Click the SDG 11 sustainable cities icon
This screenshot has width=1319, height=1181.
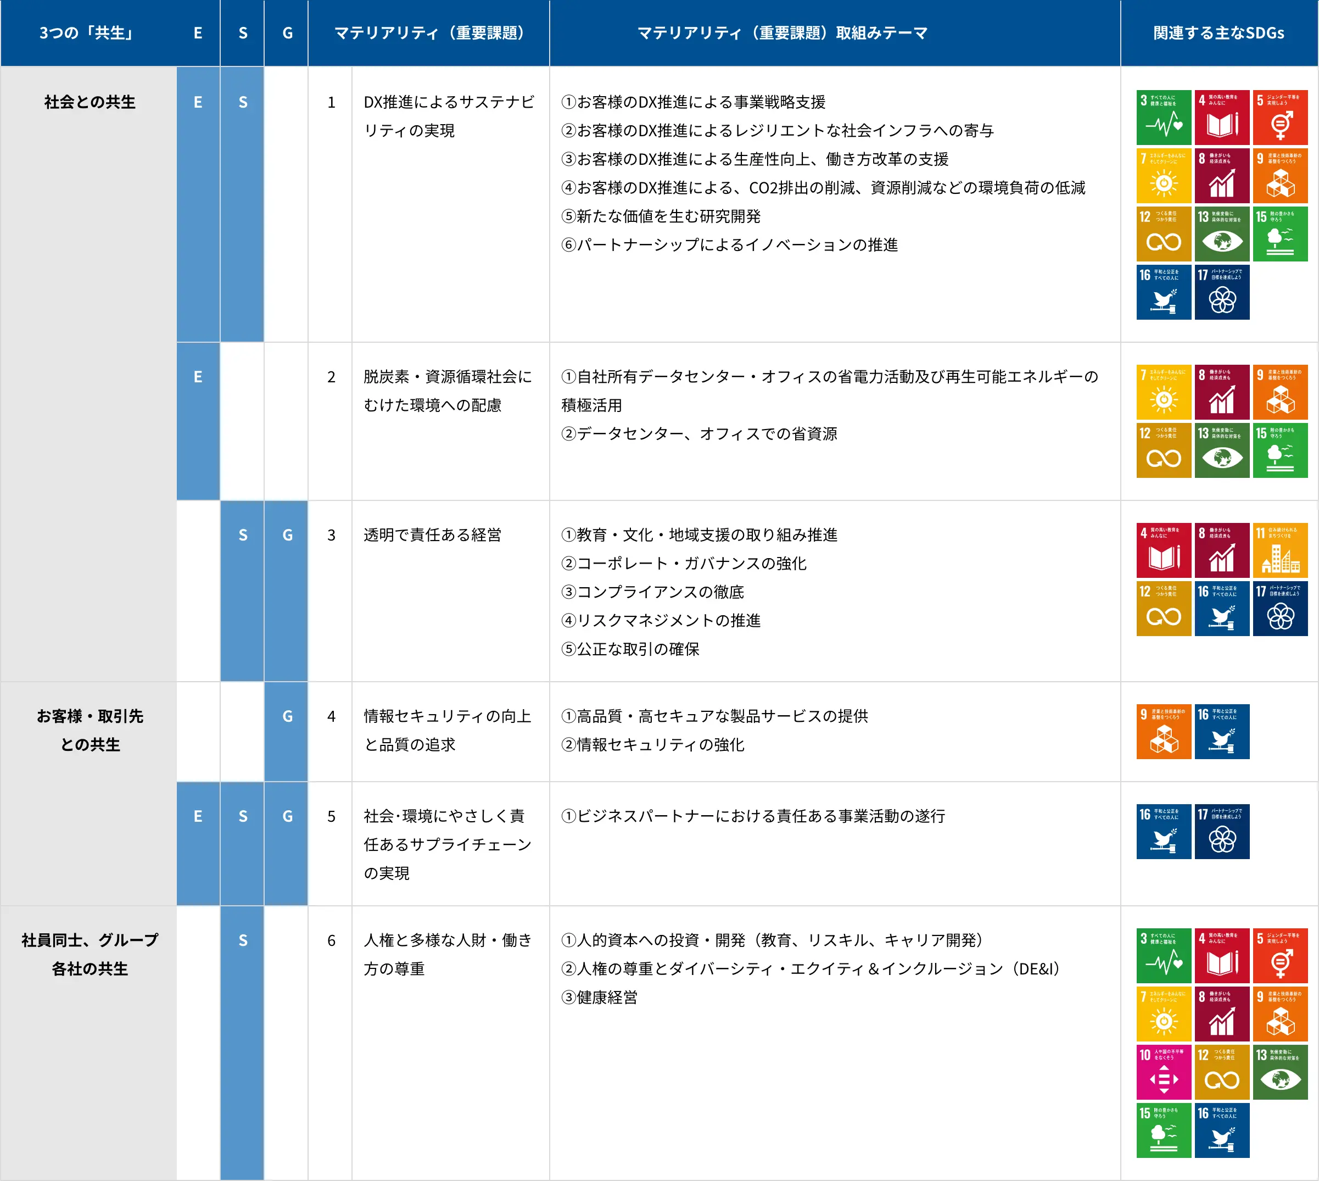point(1279,550)
